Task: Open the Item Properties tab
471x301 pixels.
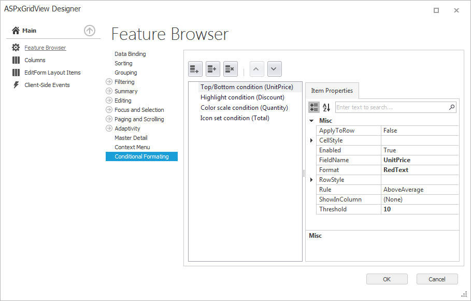Action: pyautogui.click(x=332, y=91)
